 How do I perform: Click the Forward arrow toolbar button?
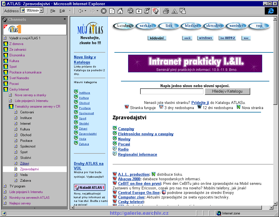coord(92,11)
